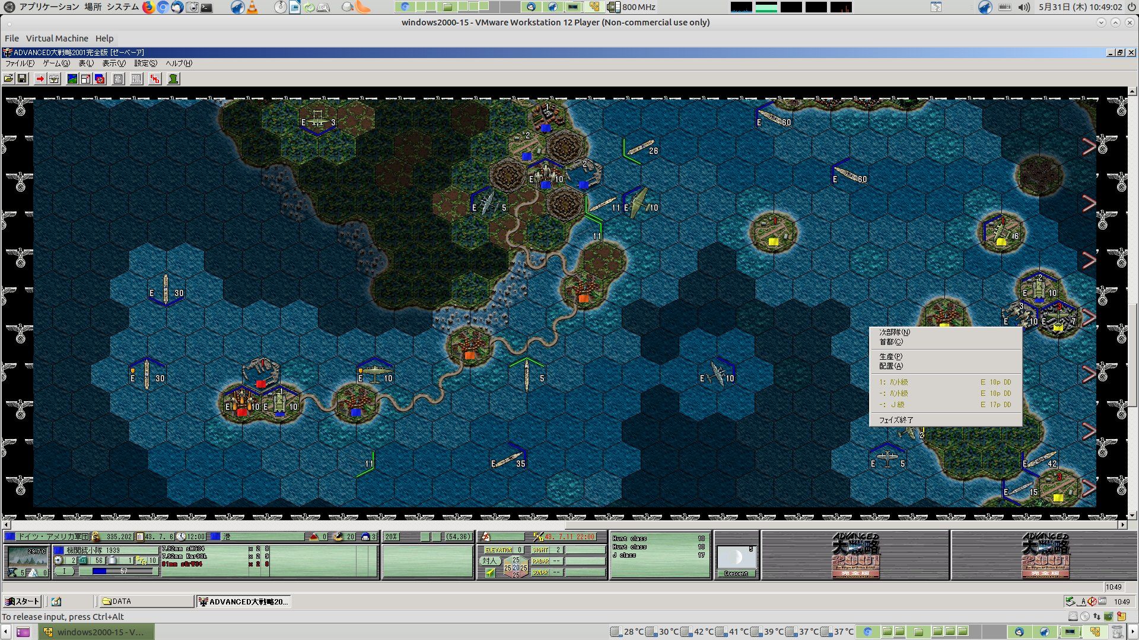
Task: Open the VMware File menu
Action: [x=12, y=39]
